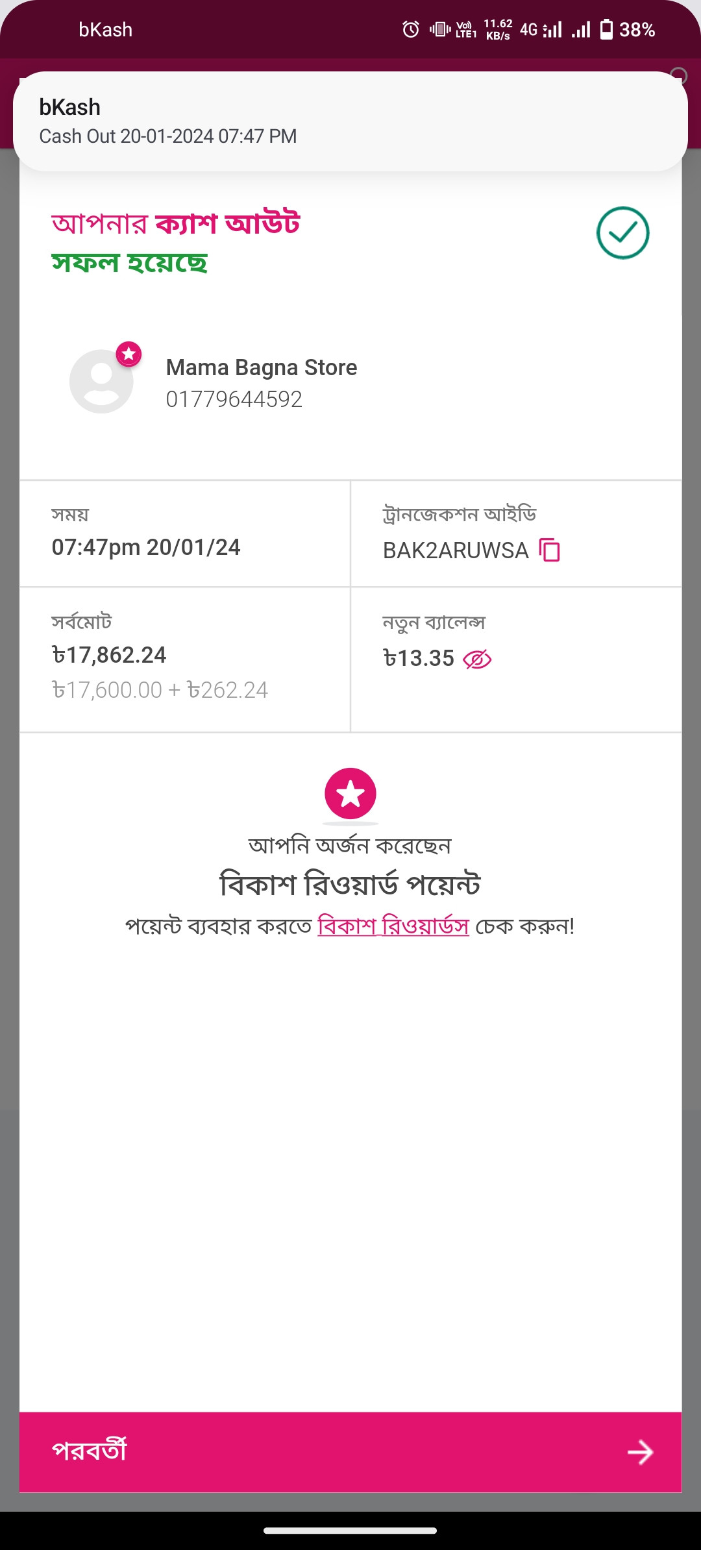Select the transaction ID text BAK2ARUWSA
The height and width of the screenshot is (1550, 701).
point(456,550)
